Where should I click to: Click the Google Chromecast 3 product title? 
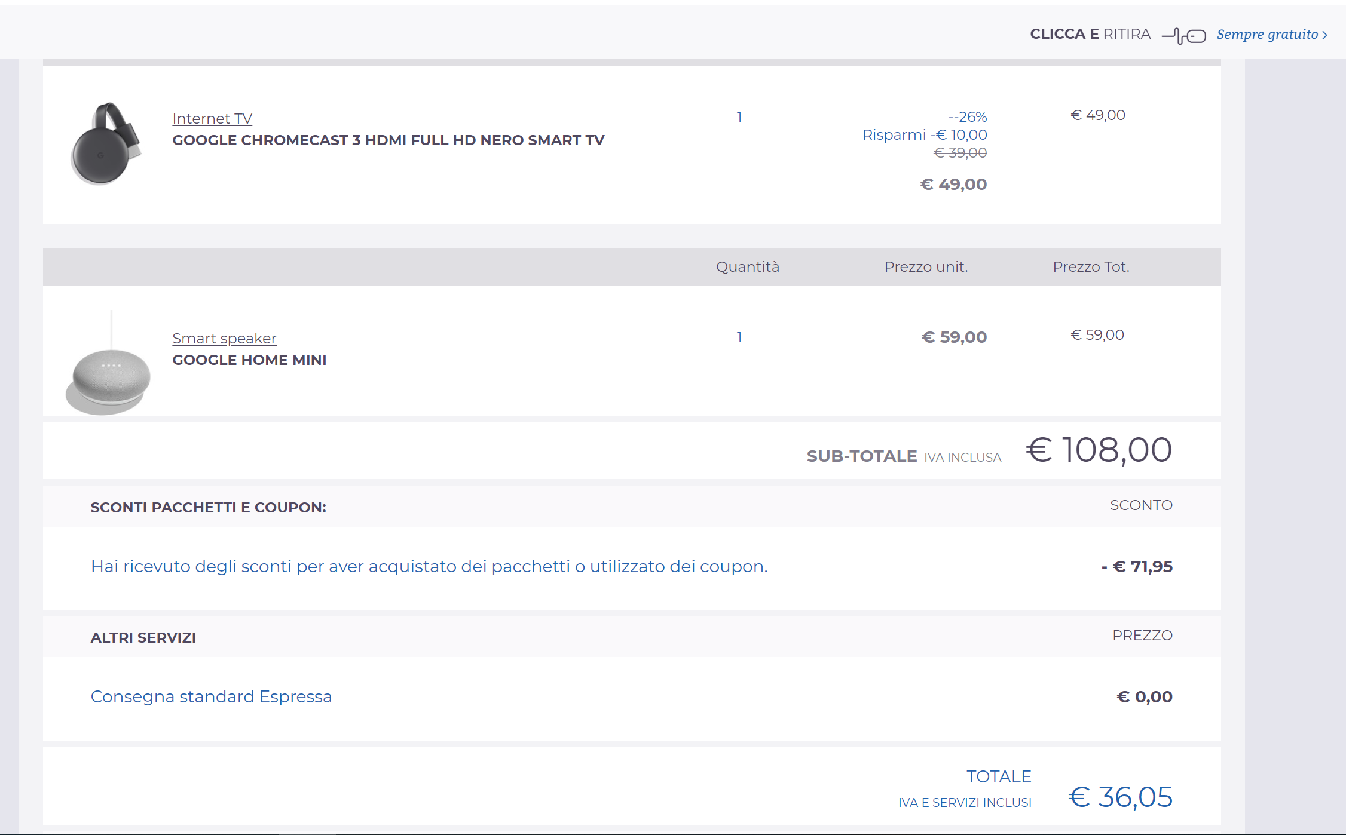click(388, 140)
